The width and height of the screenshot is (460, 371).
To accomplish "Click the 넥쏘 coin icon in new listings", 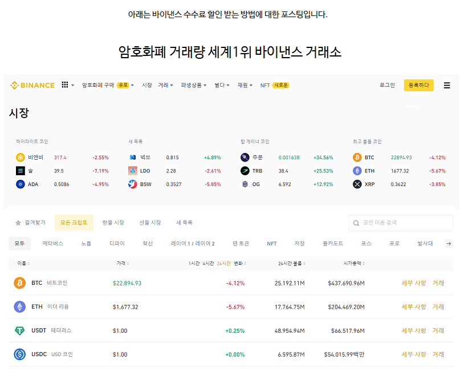I will [x=133, y=158].
